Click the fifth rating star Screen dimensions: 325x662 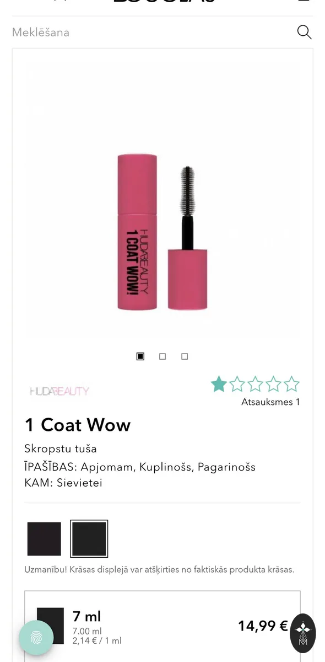tap(291, 384)
